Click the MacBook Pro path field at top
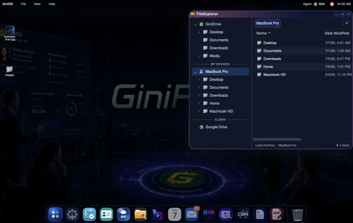 (267, 23)
